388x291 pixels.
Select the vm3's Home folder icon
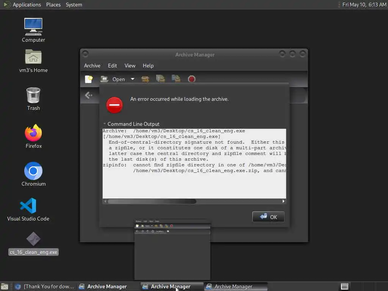click(x=33, y=61)
